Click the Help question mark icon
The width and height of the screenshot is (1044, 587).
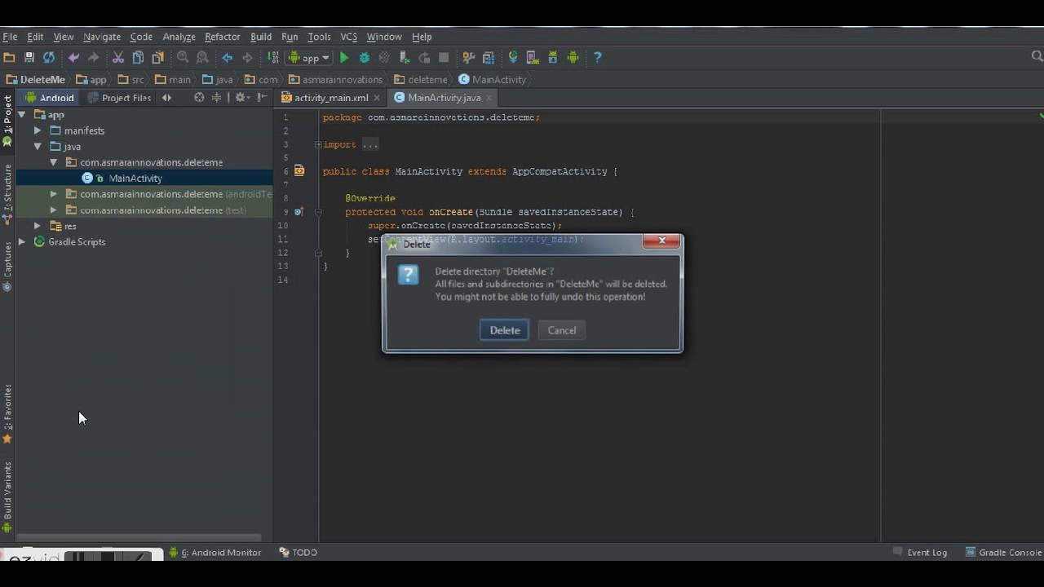(x=598, y=58)
